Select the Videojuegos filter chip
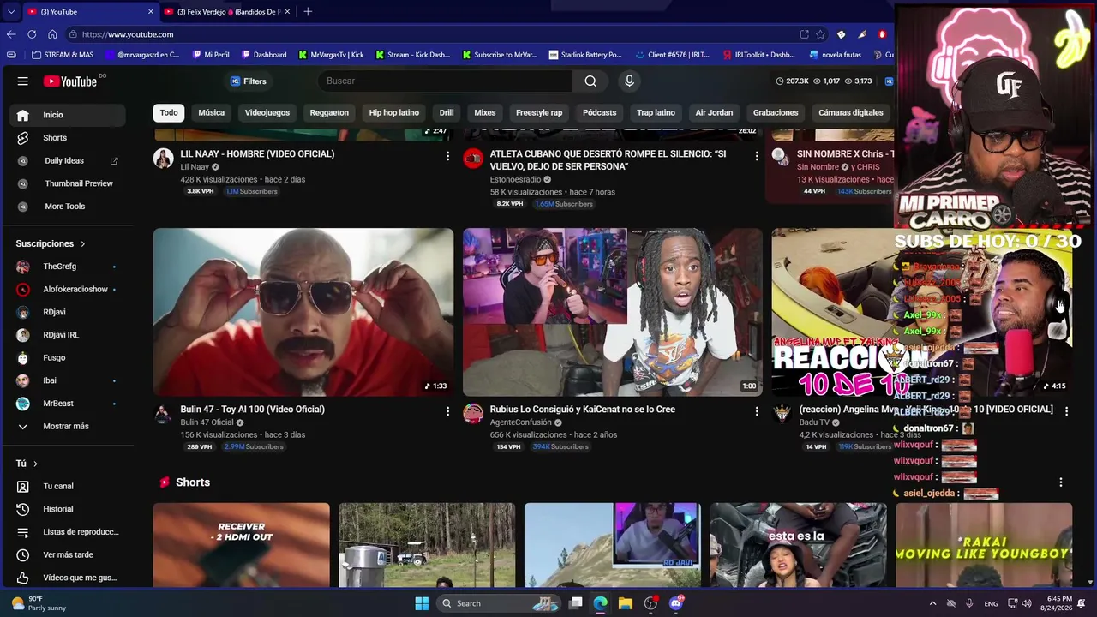 267,112
